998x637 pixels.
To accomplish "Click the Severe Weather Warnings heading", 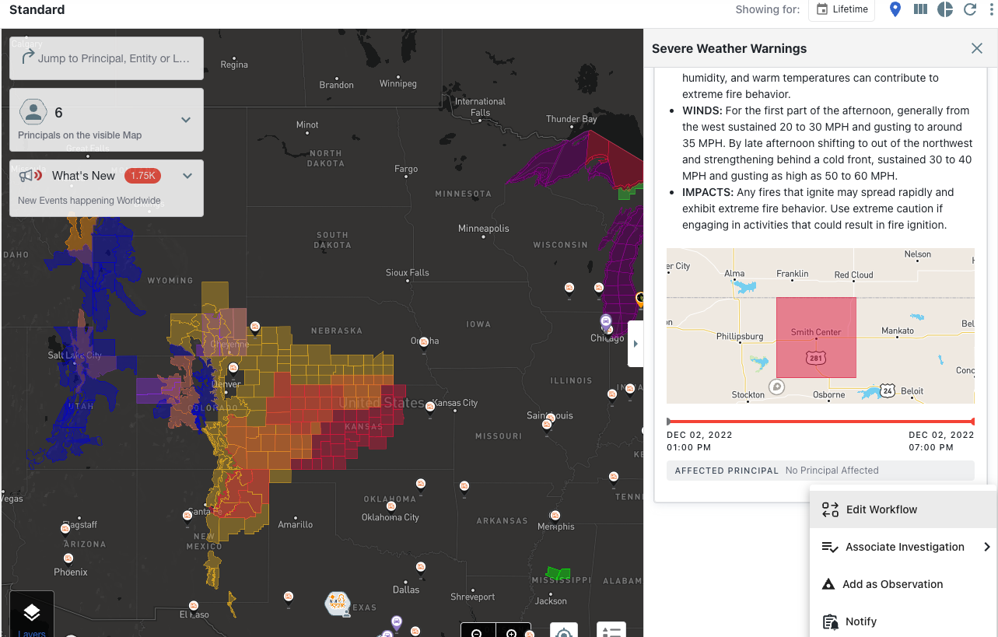I will (729, 48).
